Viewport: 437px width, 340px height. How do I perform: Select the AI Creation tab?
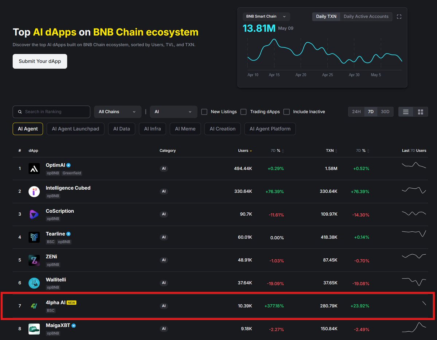[x=222, y=129]
